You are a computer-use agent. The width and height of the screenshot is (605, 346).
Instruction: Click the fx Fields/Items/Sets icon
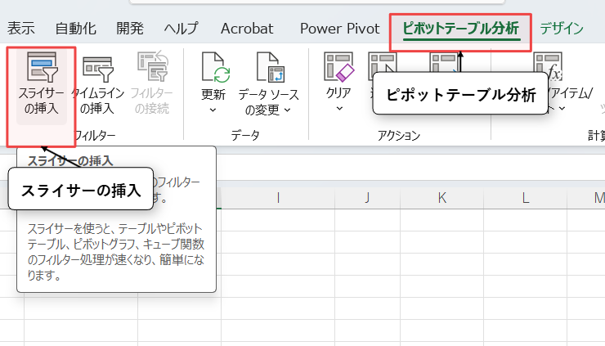coord(548,67)
